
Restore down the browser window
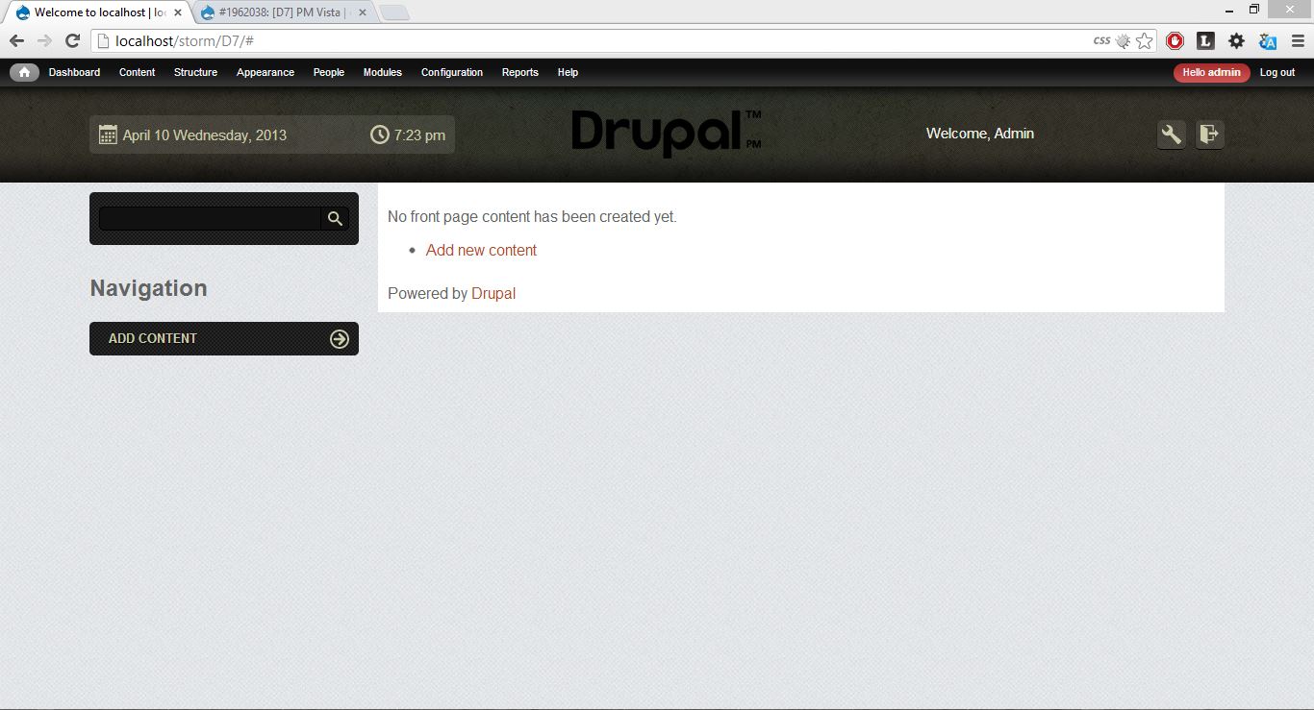(1254, 10)
